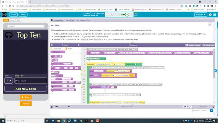This screenshot has width=218, height=123.
Task: Select the appendItem block in the toolbox
Action: [63, 86]
